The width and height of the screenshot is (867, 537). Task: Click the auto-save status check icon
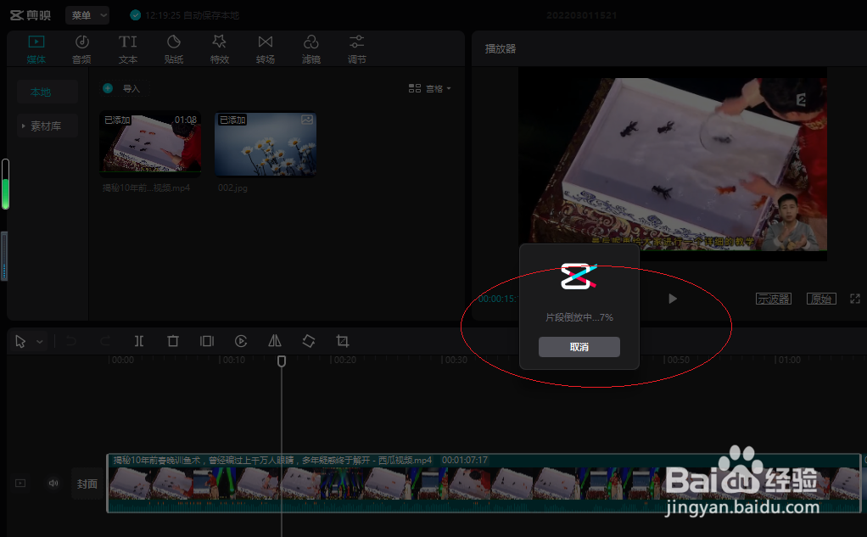135,15
